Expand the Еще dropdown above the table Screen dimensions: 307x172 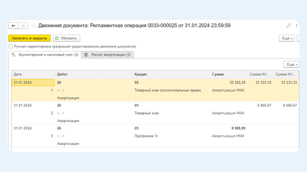pyautogui.click(x=291, y=65)
